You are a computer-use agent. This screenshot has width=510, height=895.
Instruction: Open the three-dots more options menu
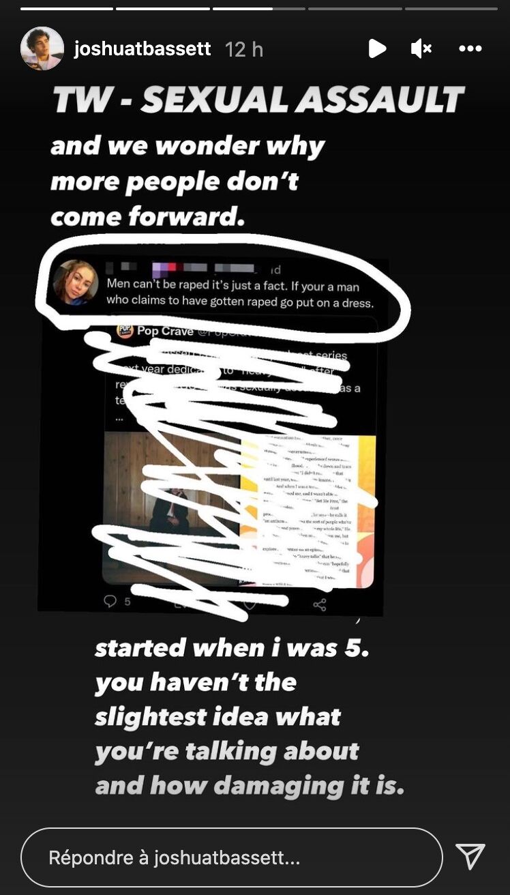tap(470, 48)
